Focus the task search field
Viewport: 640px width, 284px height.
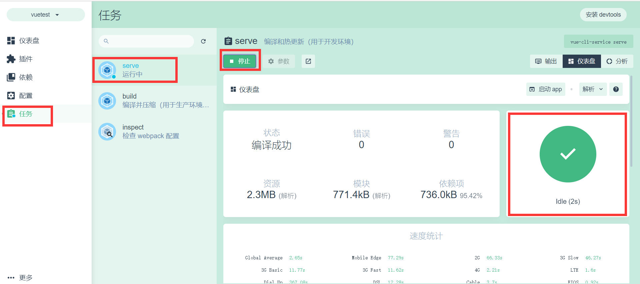146,41
